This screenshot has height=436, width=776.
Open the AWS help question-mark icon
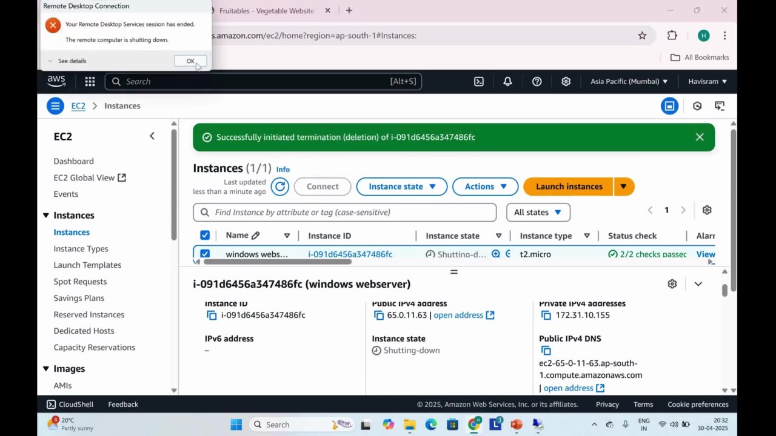pos(537,81)
